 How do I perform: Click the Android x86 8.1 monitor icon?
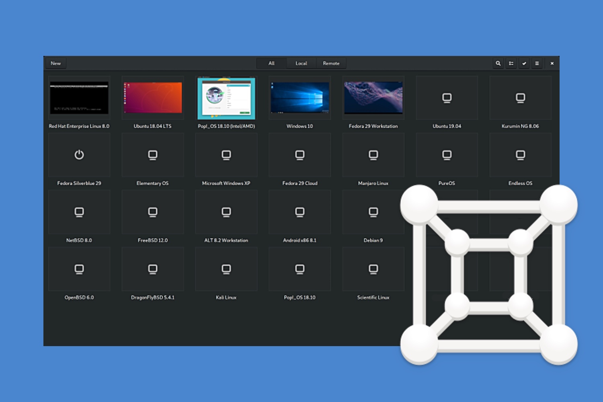300,212
